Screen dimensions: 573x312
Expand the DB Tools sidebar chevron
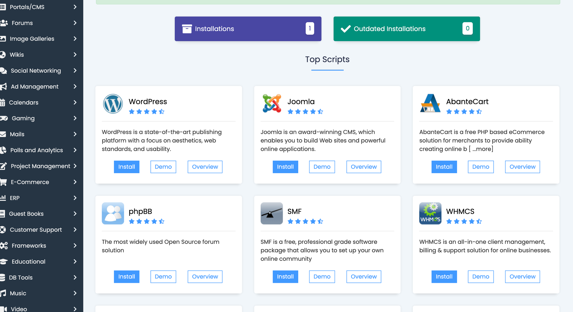point(75,277)
